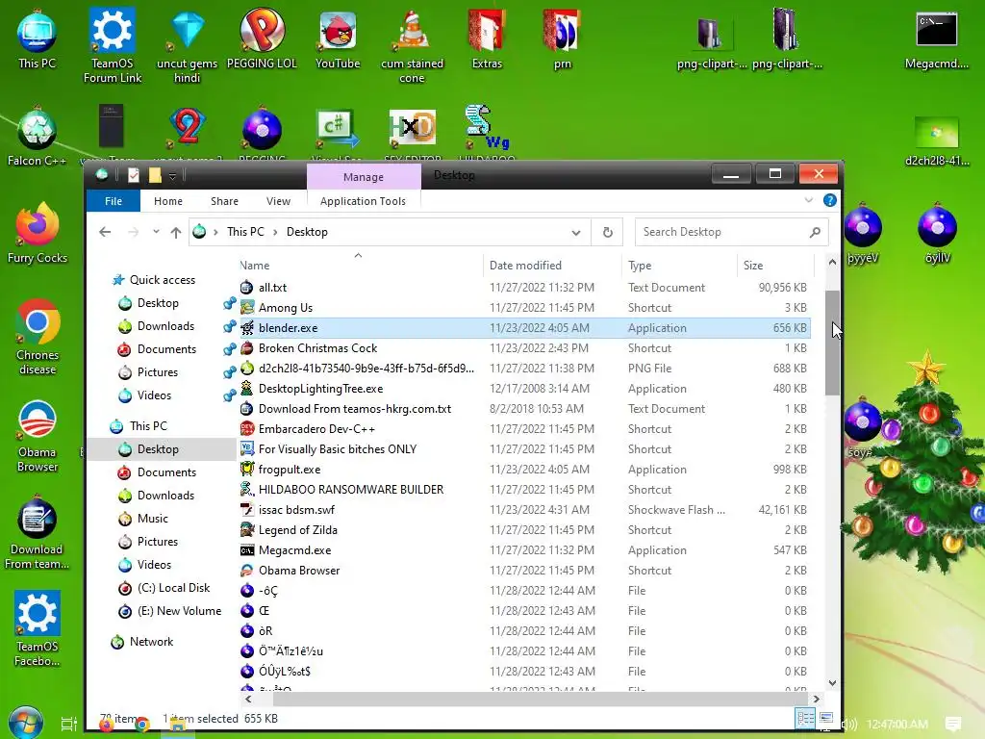Viewport: 985px width, 739px height.
Task: Select Network in navigation pane
Action: pyautogui.click(x=151, y=642)
